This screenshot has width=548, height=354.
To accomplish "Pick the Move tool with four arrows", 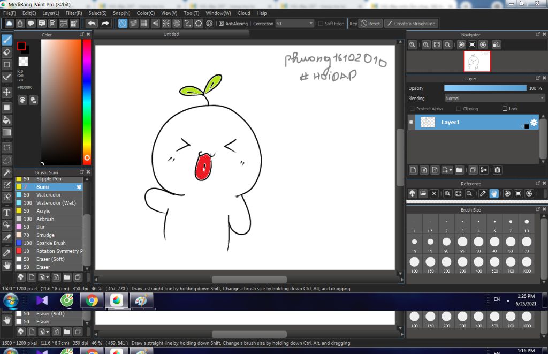I will tap(7, 92).
